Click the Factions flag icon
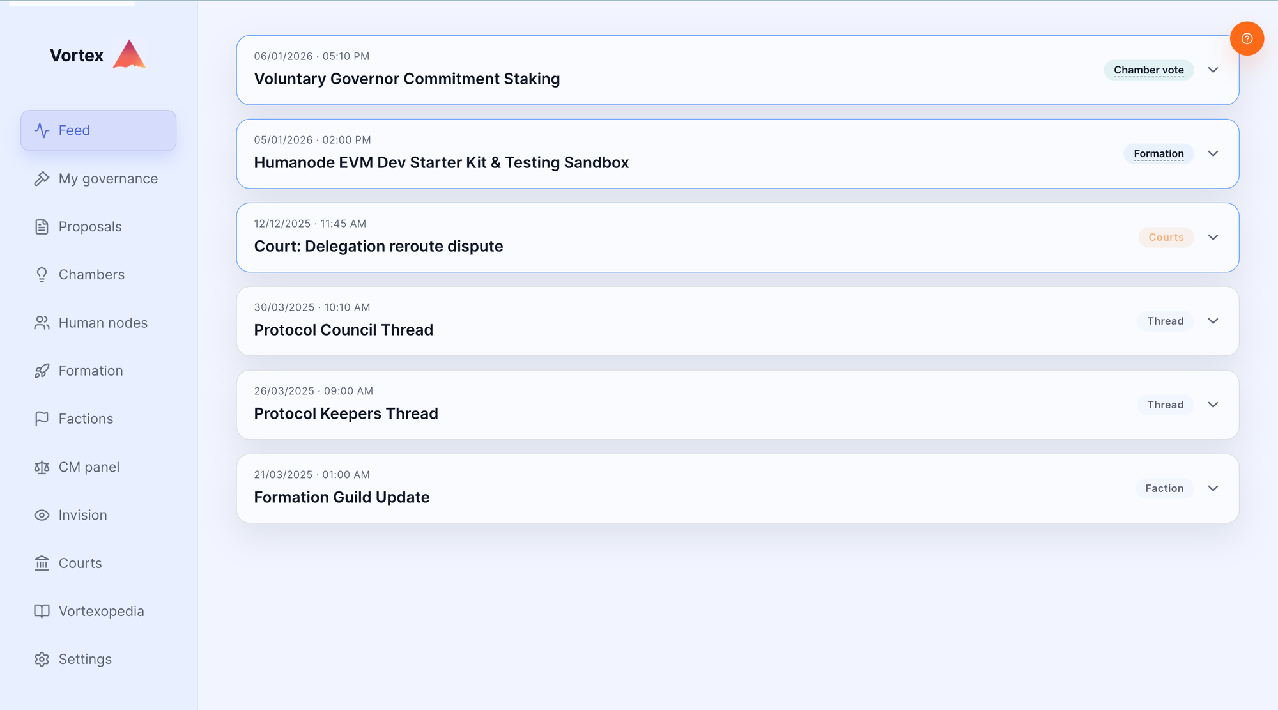 [42, 419]
